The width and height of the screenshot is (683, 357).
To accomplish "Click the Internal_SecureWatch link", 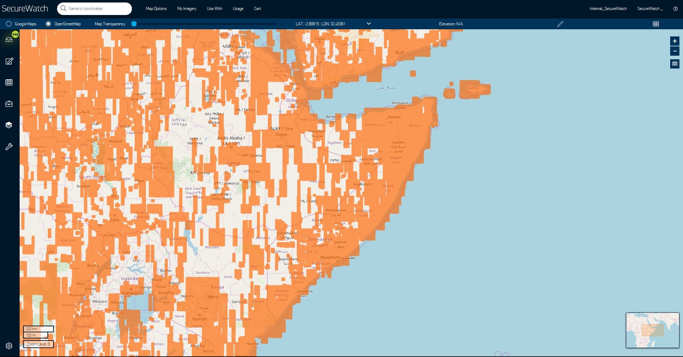I will tap(608, 9).
